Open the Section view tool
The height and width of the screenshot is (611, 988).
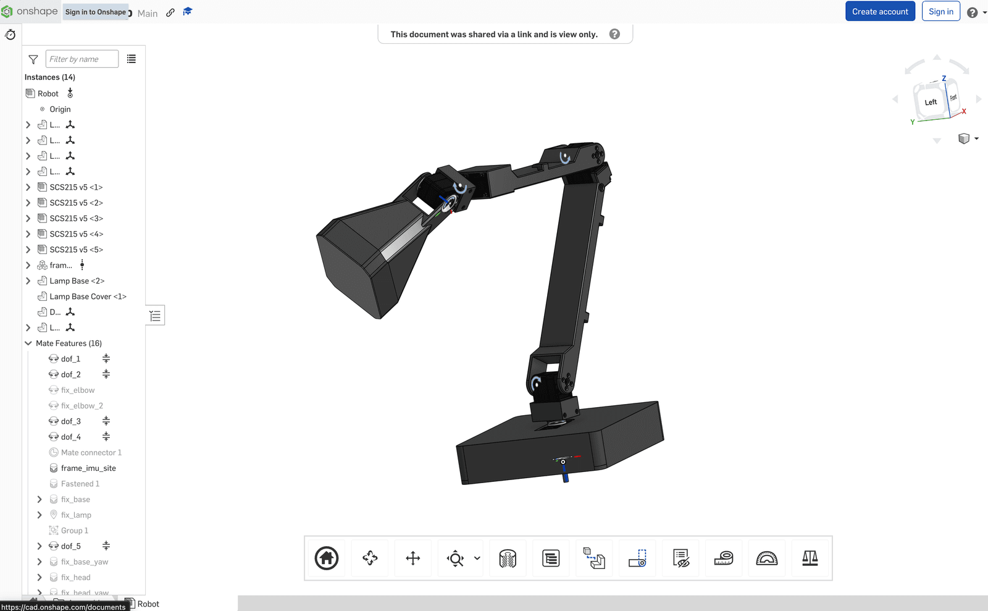pyautogui.click(x=508, y=558)
